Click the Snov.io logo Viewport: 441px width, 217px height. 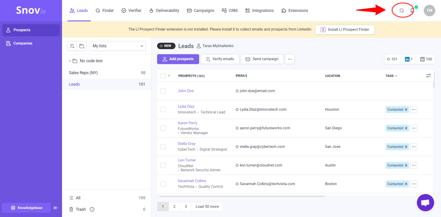(31, 11)
